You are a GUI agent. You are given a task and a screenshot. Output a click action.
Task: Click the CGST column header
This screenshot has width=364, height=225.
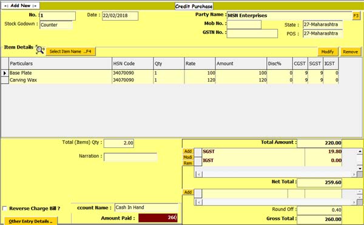pos(300,64)
